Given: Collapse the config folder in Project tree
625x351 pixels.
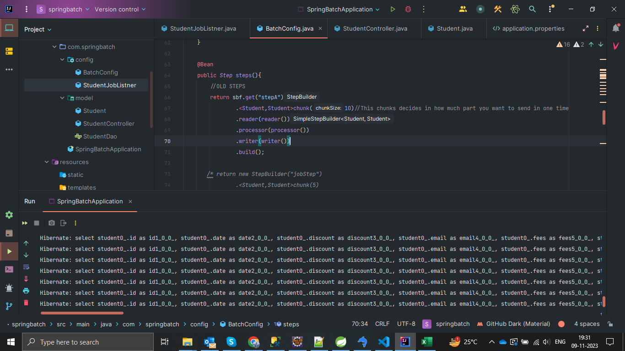Looking at the screenshot, I should pyautogui.click(x=62, y=59).
